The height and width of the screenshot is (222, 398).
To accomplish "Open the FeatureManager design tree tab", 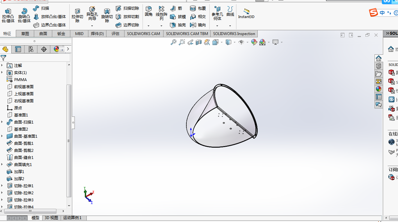I will [x=5, y=49].
